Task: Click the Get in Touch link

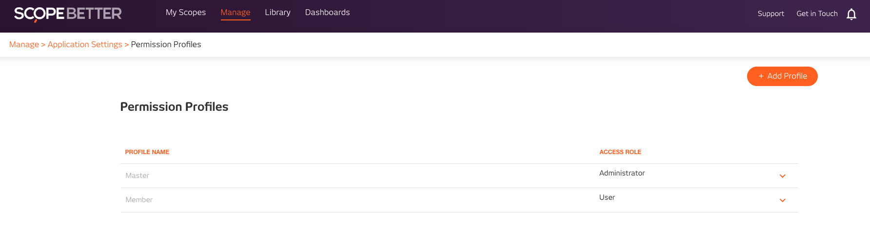Action: tap(817, 14)
